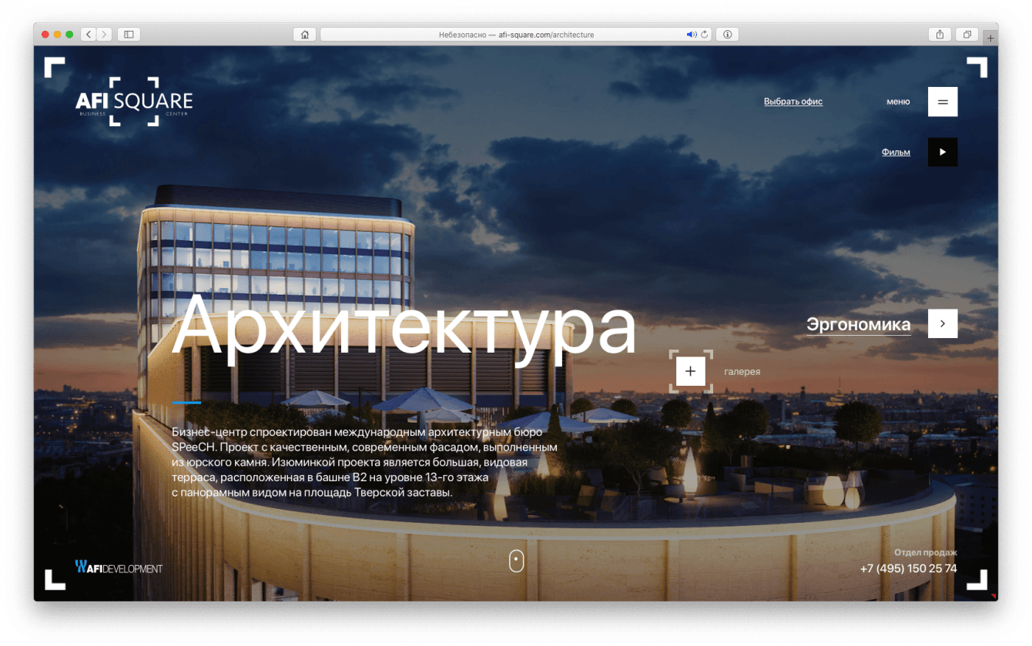
Task: Go forward with Safari's forward arrow
Action: (104, 35)
